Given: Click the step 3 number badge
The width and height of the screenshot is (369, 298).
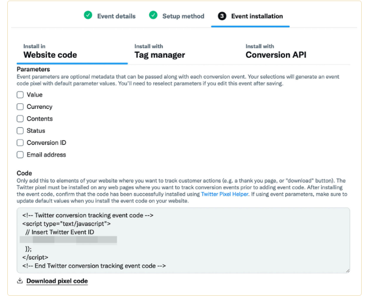Looking at the screenshot, I should click(x=222, y=16).
